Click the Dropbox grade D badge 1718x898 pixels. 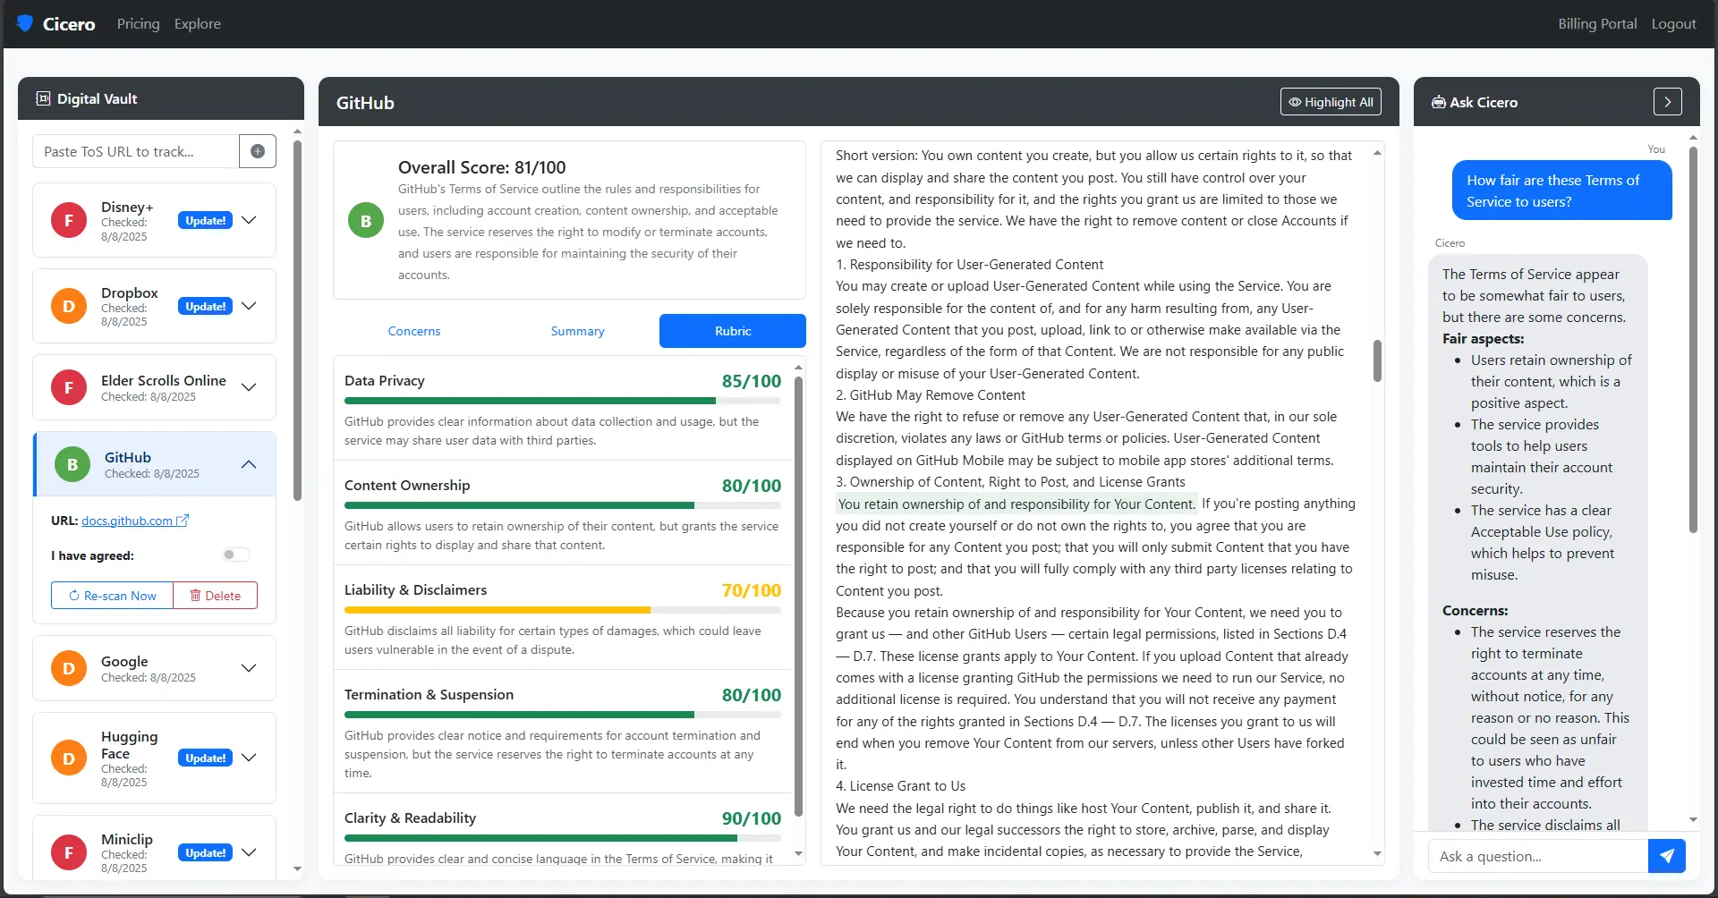pos(69,306)
